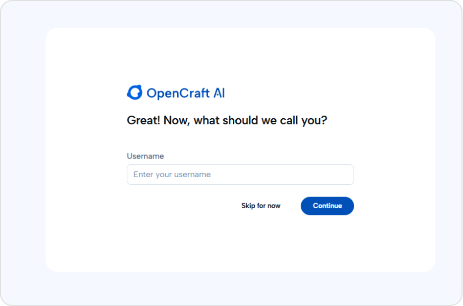Choose Skip for now to bypass username
The image size is (463, 306).
point(261,206)
